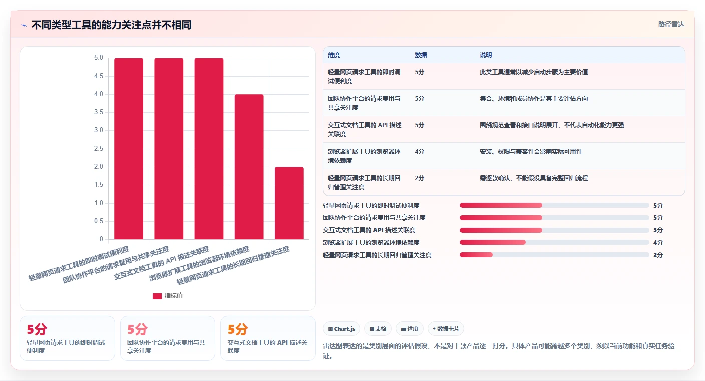Click the 4分 table data cell

(420, 152)
